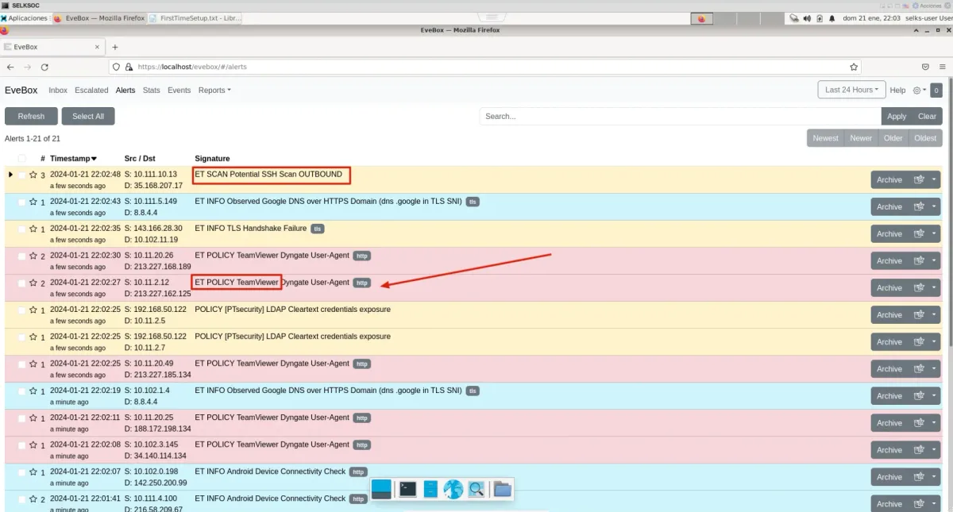953x512 pixels.
Task: Launch the terminal from the dock
Action: 407,489
